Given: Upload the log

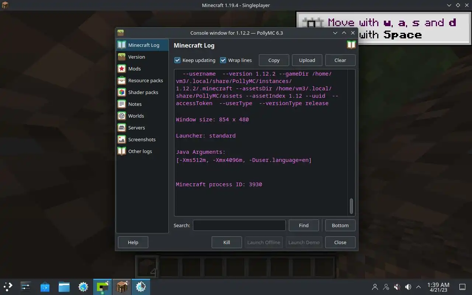Looking at the screenshot, I should coord(307,60).
